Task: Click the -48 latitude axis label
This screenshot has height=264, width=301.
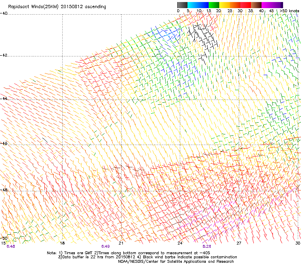Action: [x=4, y=190]
